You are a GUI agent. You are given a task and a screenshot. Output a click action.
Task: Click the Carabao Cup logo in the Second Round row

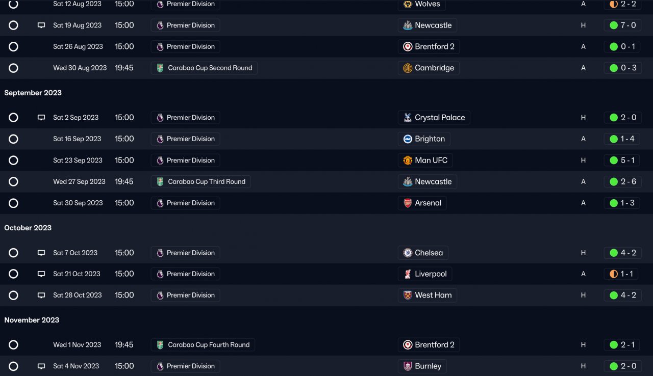(160, 68)
